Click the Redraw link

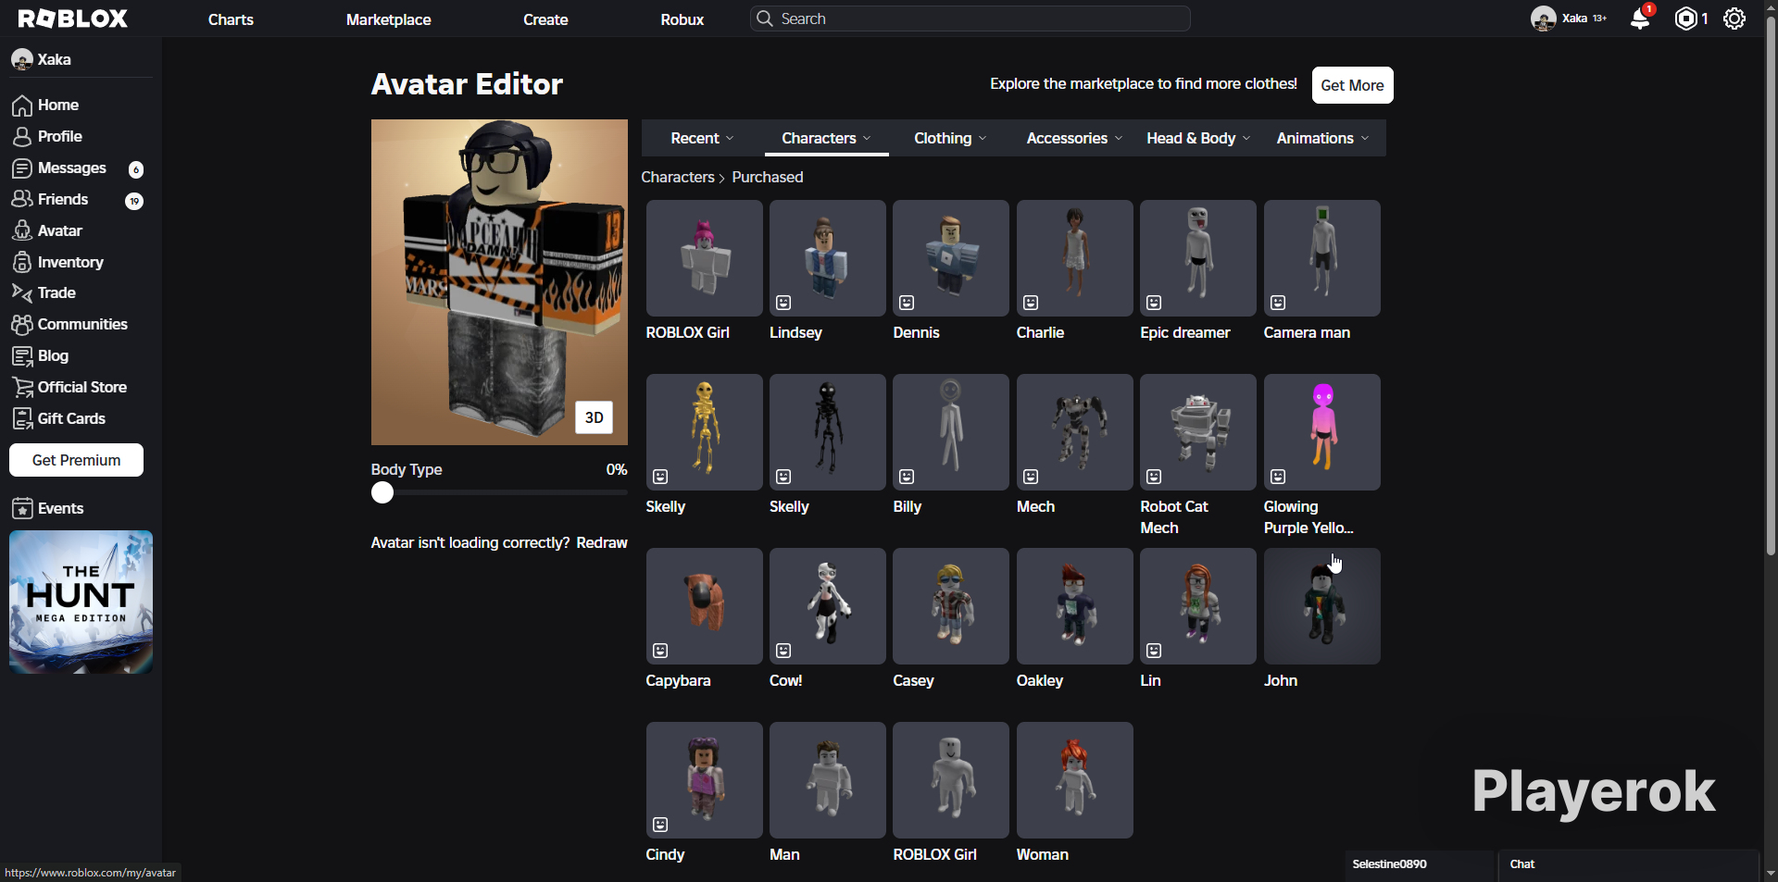tap(602, 542)
